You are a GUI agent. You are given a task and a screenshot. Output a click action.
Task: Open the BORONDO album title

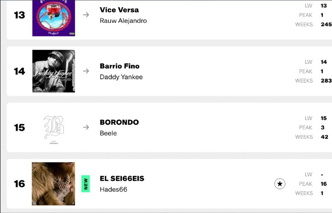[x=119, y=122]
